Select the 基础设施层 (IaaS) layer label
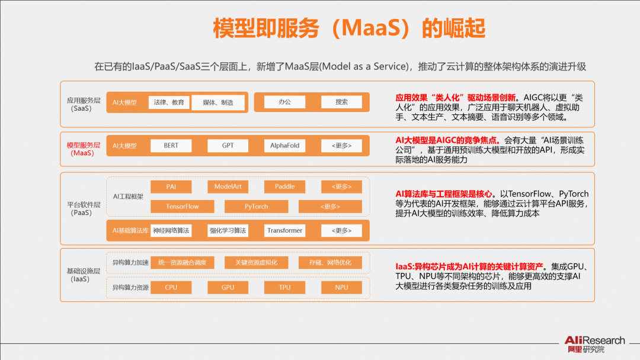The image size is (640, 360). [x=84, y=275]
